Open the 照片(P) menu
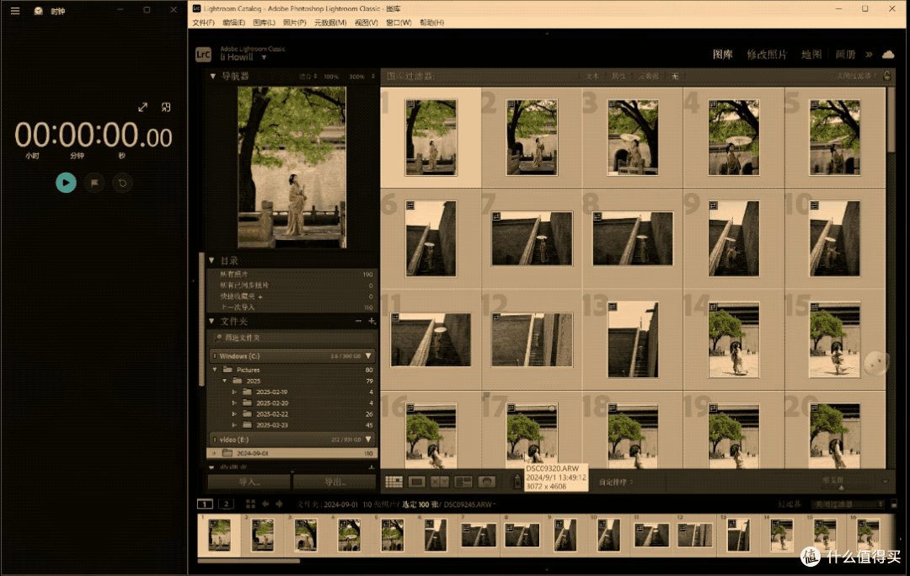Image resolution: width=910 pixels, height=576 pixels. pos(294,23)
